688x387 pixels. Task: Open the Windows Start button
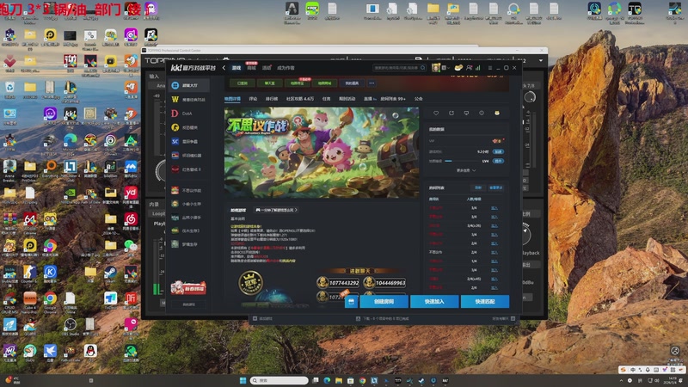click(x=243, y=380)
